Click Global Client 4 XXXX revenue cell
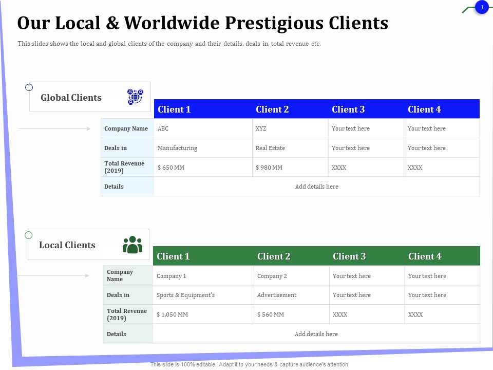This screenshot has width=493, height=370. pos(442,168)
